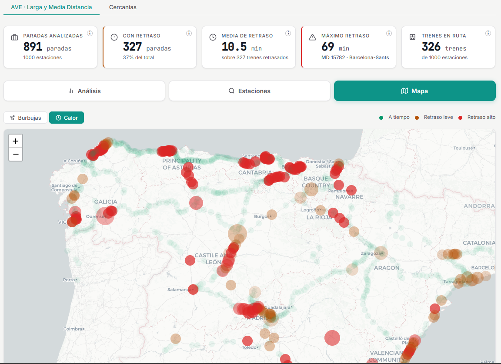Click the large red bubble near Ourense

(x=105, y=216)
